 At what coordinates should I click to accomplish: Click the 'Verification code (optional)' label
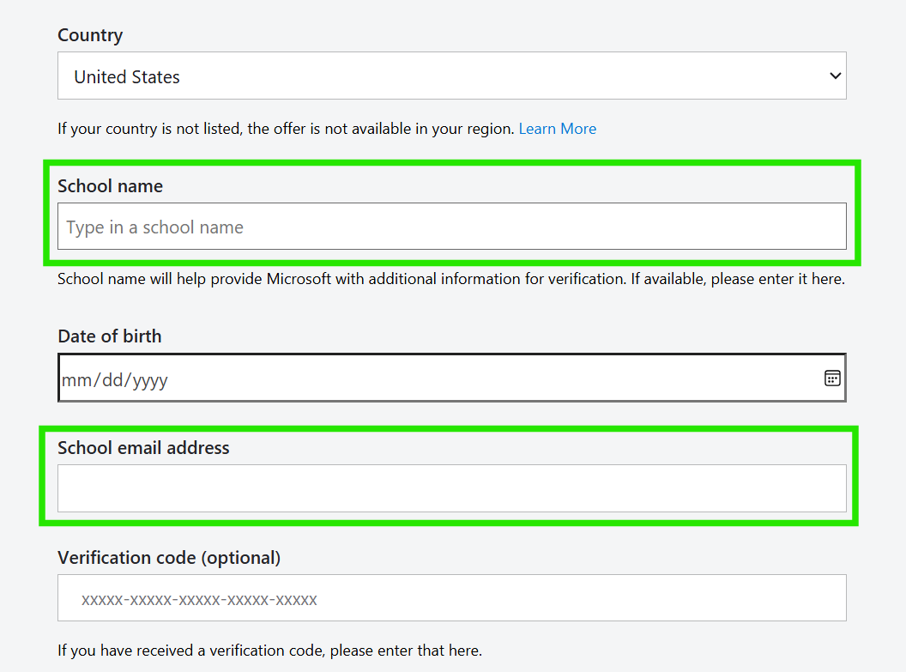pyautogui.click(x=169, y=558)
